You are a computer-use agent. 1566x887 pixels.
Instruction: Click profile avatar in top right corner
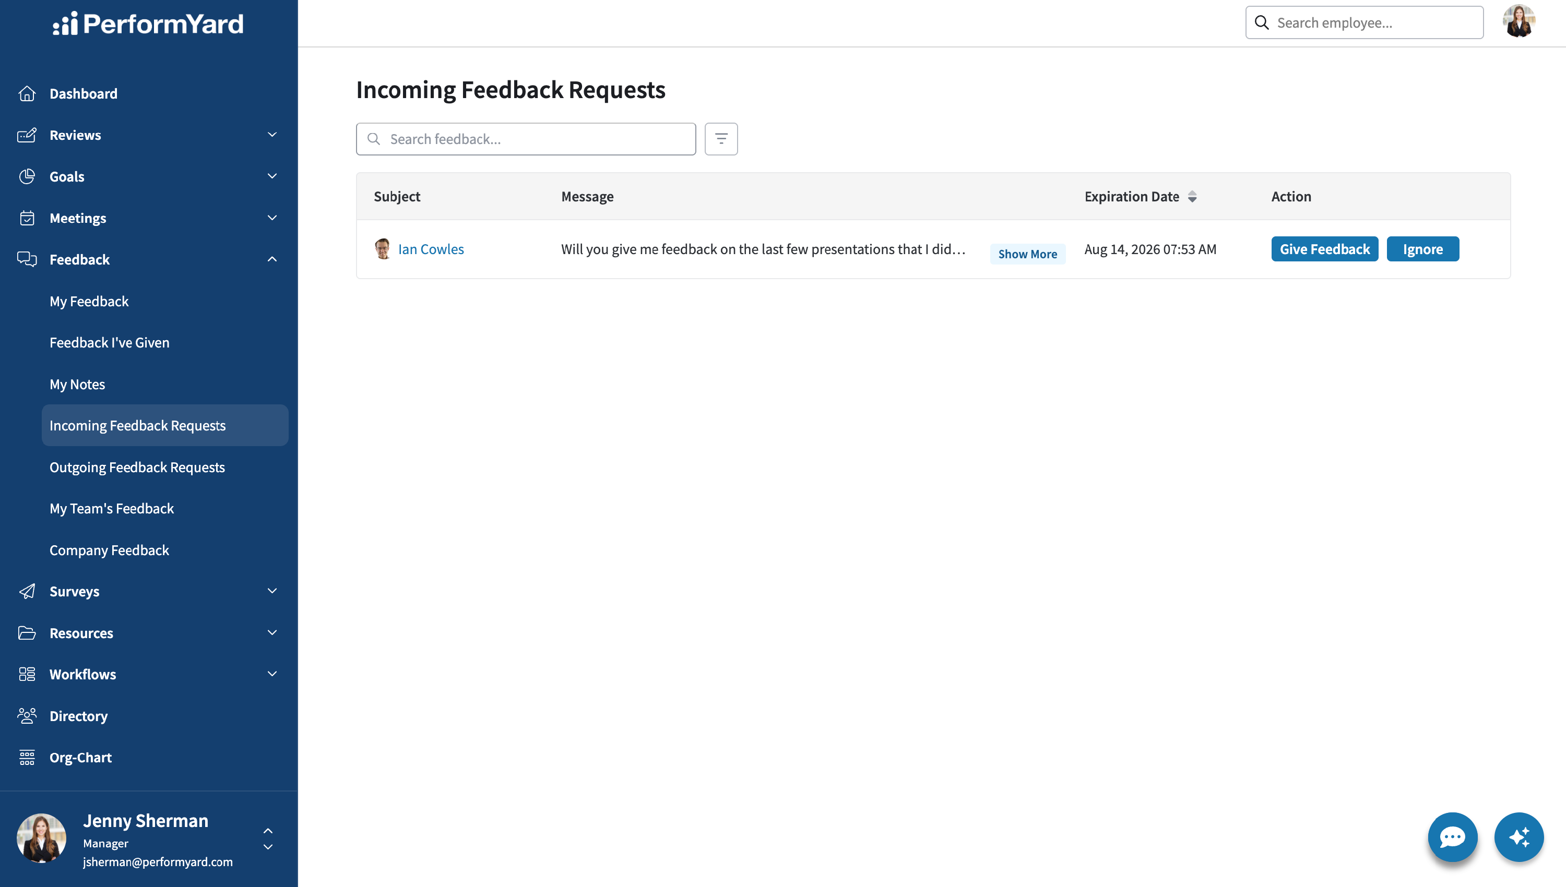[x=1518, y=22]
